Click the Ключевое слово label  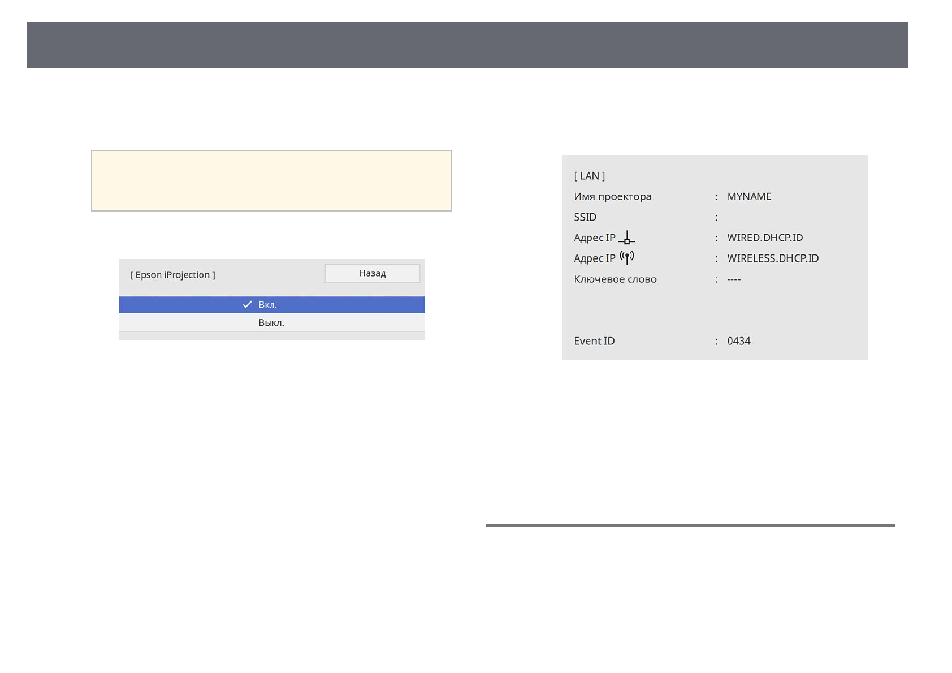coord(615,279)
